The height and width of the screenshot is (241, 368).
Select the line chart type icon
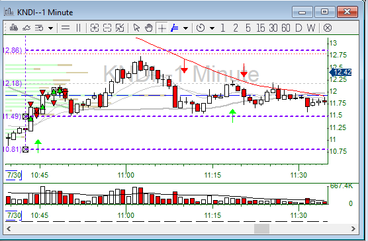[26, 28]
